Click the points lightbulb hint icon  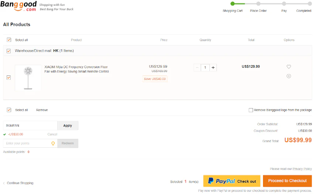[53, 143]
